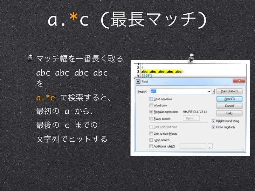The image size is (255, 191).
Task: Close the Find dialog
Action: [239, 81]
